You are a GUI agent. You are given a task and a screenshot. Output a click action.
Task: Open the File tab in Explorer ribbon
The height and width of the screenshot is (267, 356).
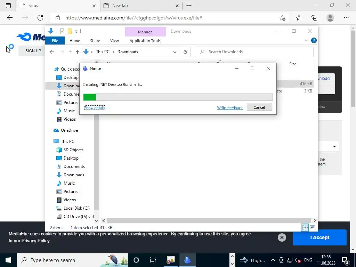[x=55, y=41]
